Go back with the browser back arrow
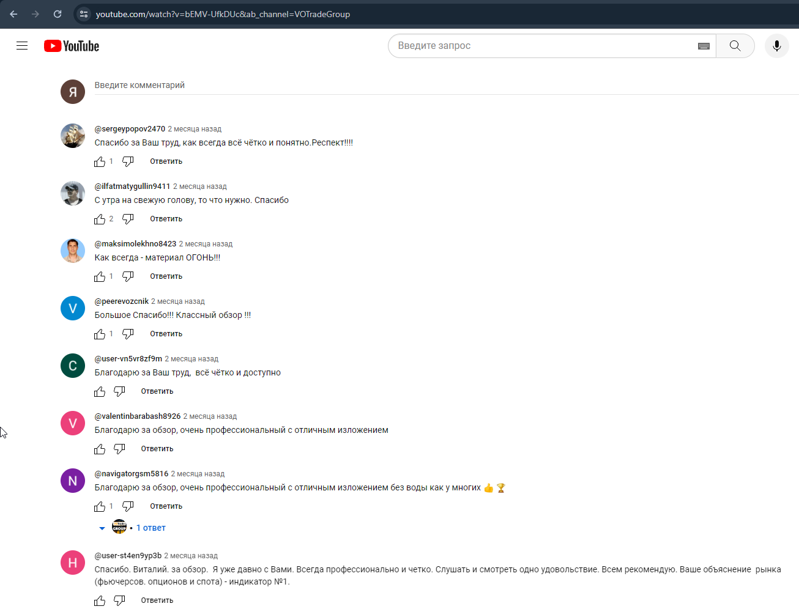The width and height of the screenshot is (799, 609). pyautogui.click(x=13, y=14)
